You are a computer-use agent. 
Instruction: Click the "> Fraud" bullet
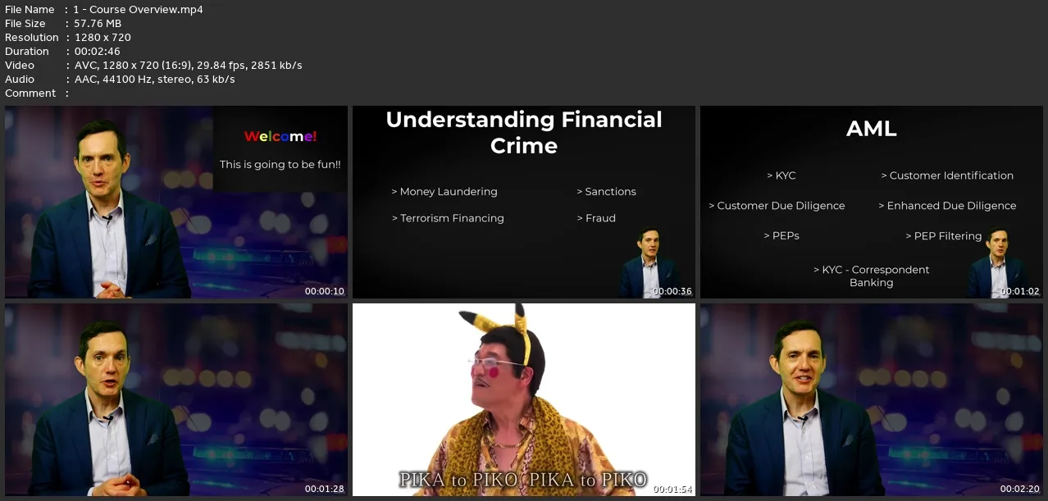(x=596, y=218)
